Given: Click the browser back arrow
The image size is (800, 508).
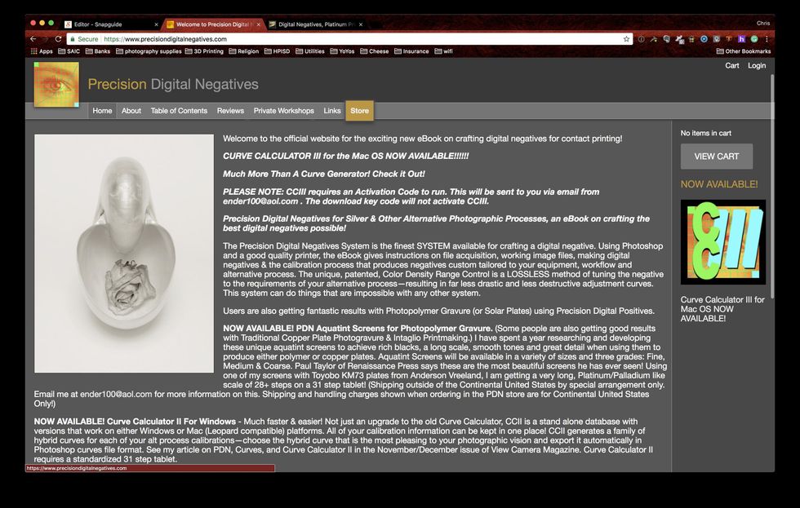Looking at the screenshot, I should coord(33,39).
